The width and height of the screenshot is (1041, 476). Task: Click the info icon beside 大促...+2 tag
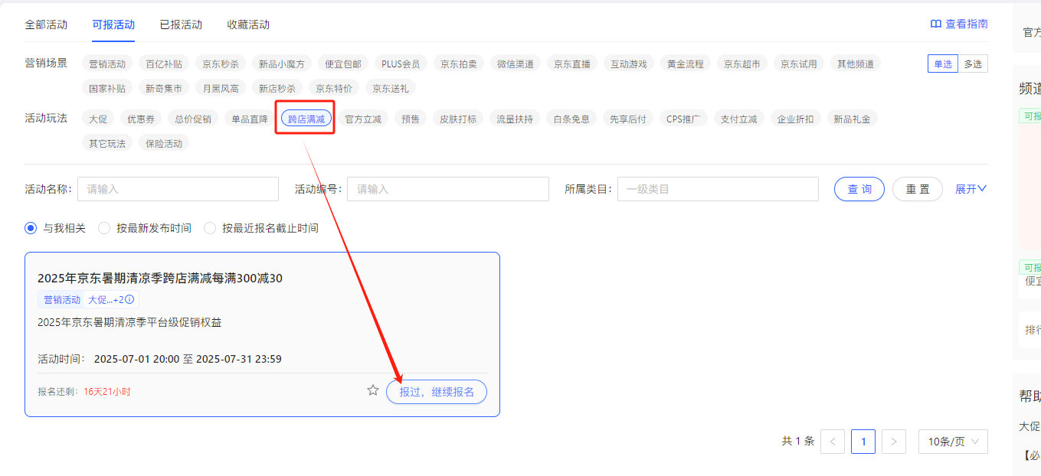point(130,300)
